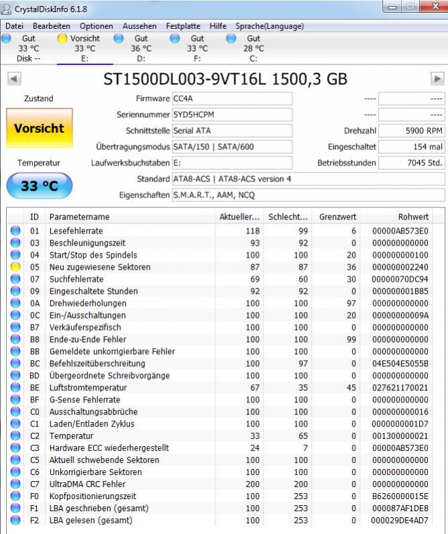Image resolution: width=448 pixels, height=534 pixels.
Task: Select the blue status orb for Disk --
Action: coord(6,38)
